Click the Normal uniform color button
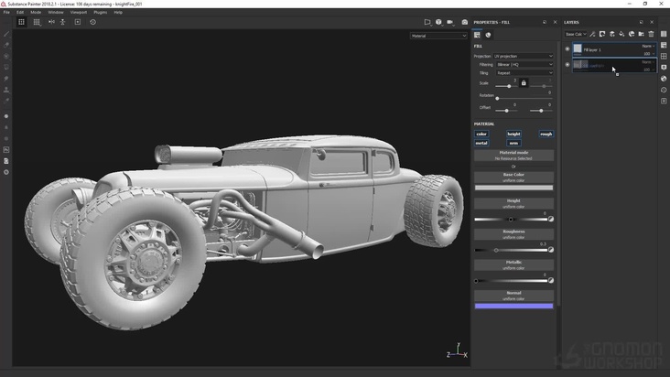 [x=513, y=296]
